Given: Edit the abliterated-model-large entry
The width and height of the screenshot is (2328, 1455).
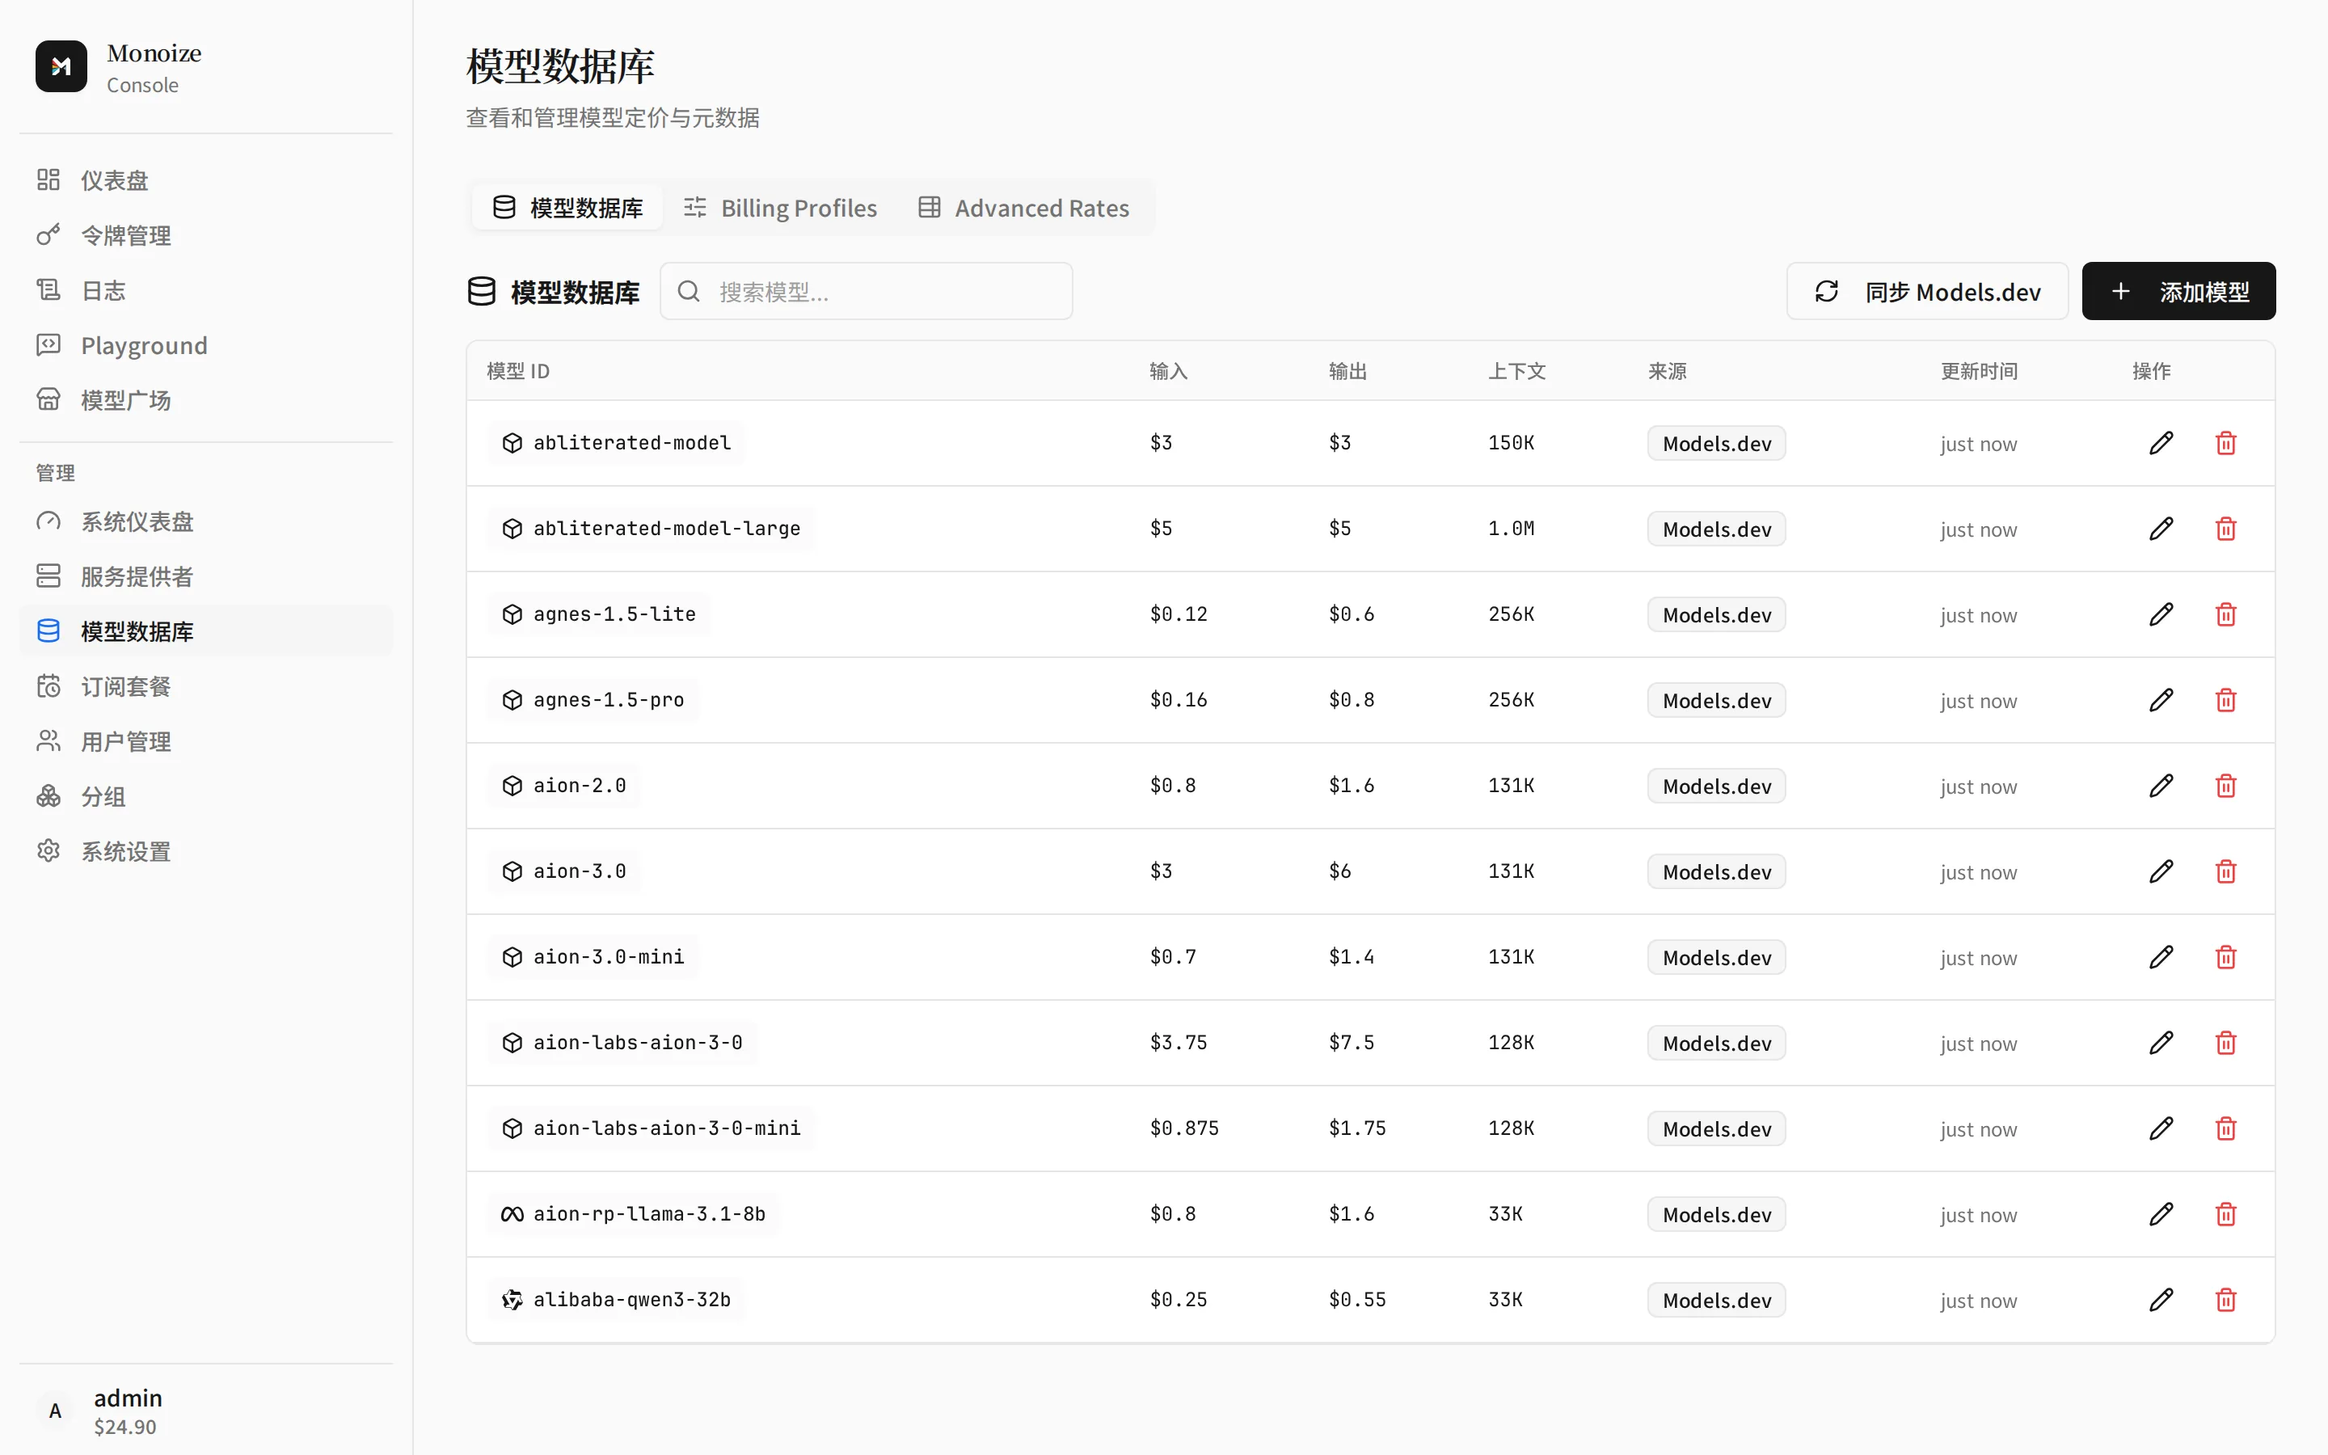Looking at the screenshot, I should click(x=2161, y=529).
